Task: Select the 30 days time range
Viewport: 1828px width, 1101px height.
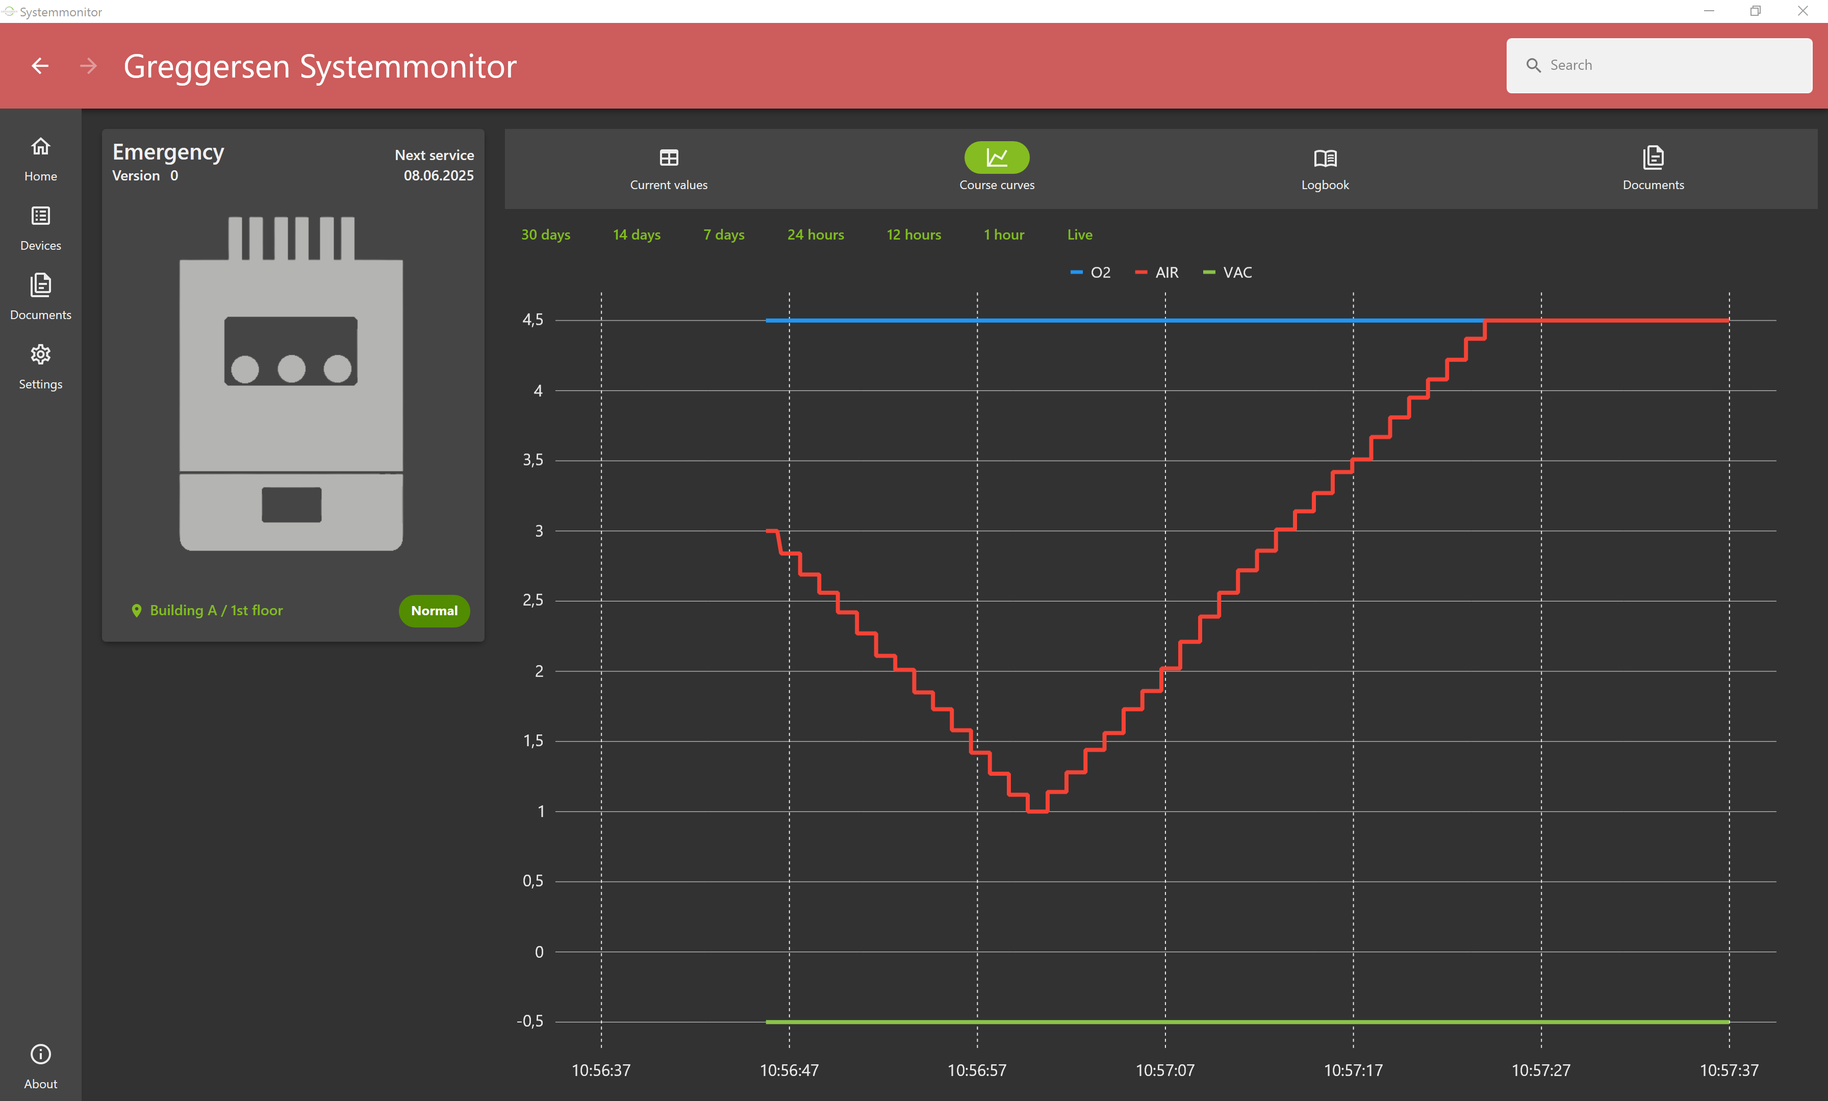Action: [545, 235]
